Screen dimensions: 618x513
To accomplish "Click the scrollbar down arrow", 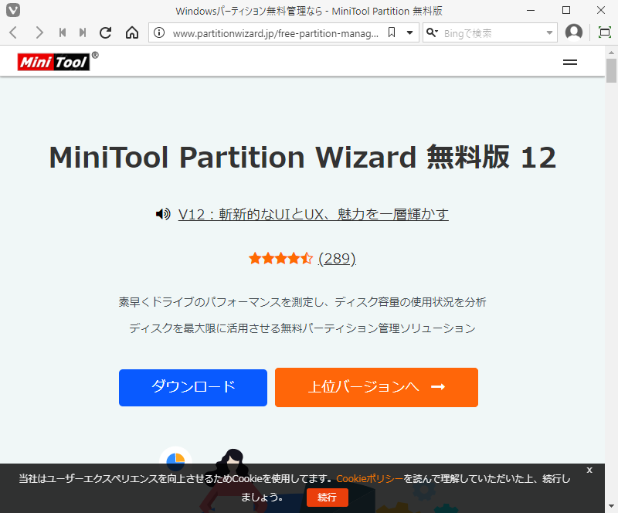I will [611, 506].
